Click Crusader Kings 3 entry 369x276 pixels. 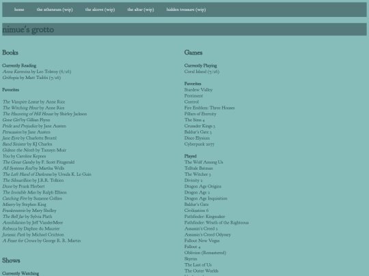point(200,126)
